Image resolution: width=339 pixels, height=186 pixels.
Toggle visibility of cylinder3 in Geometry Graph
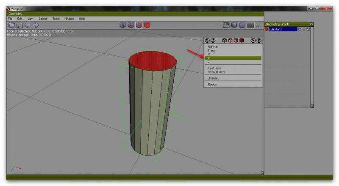click(300, 29)
